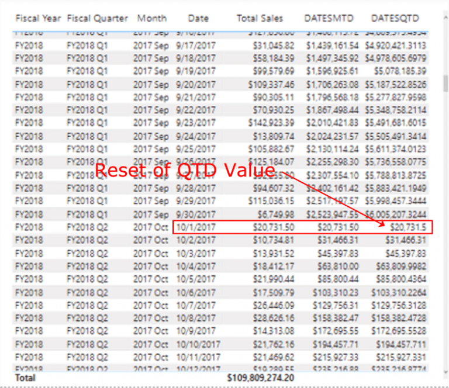Select DATESQTD value $4,978,605.6979
This screenshot has height=388, width=449.
pos(395,58)
